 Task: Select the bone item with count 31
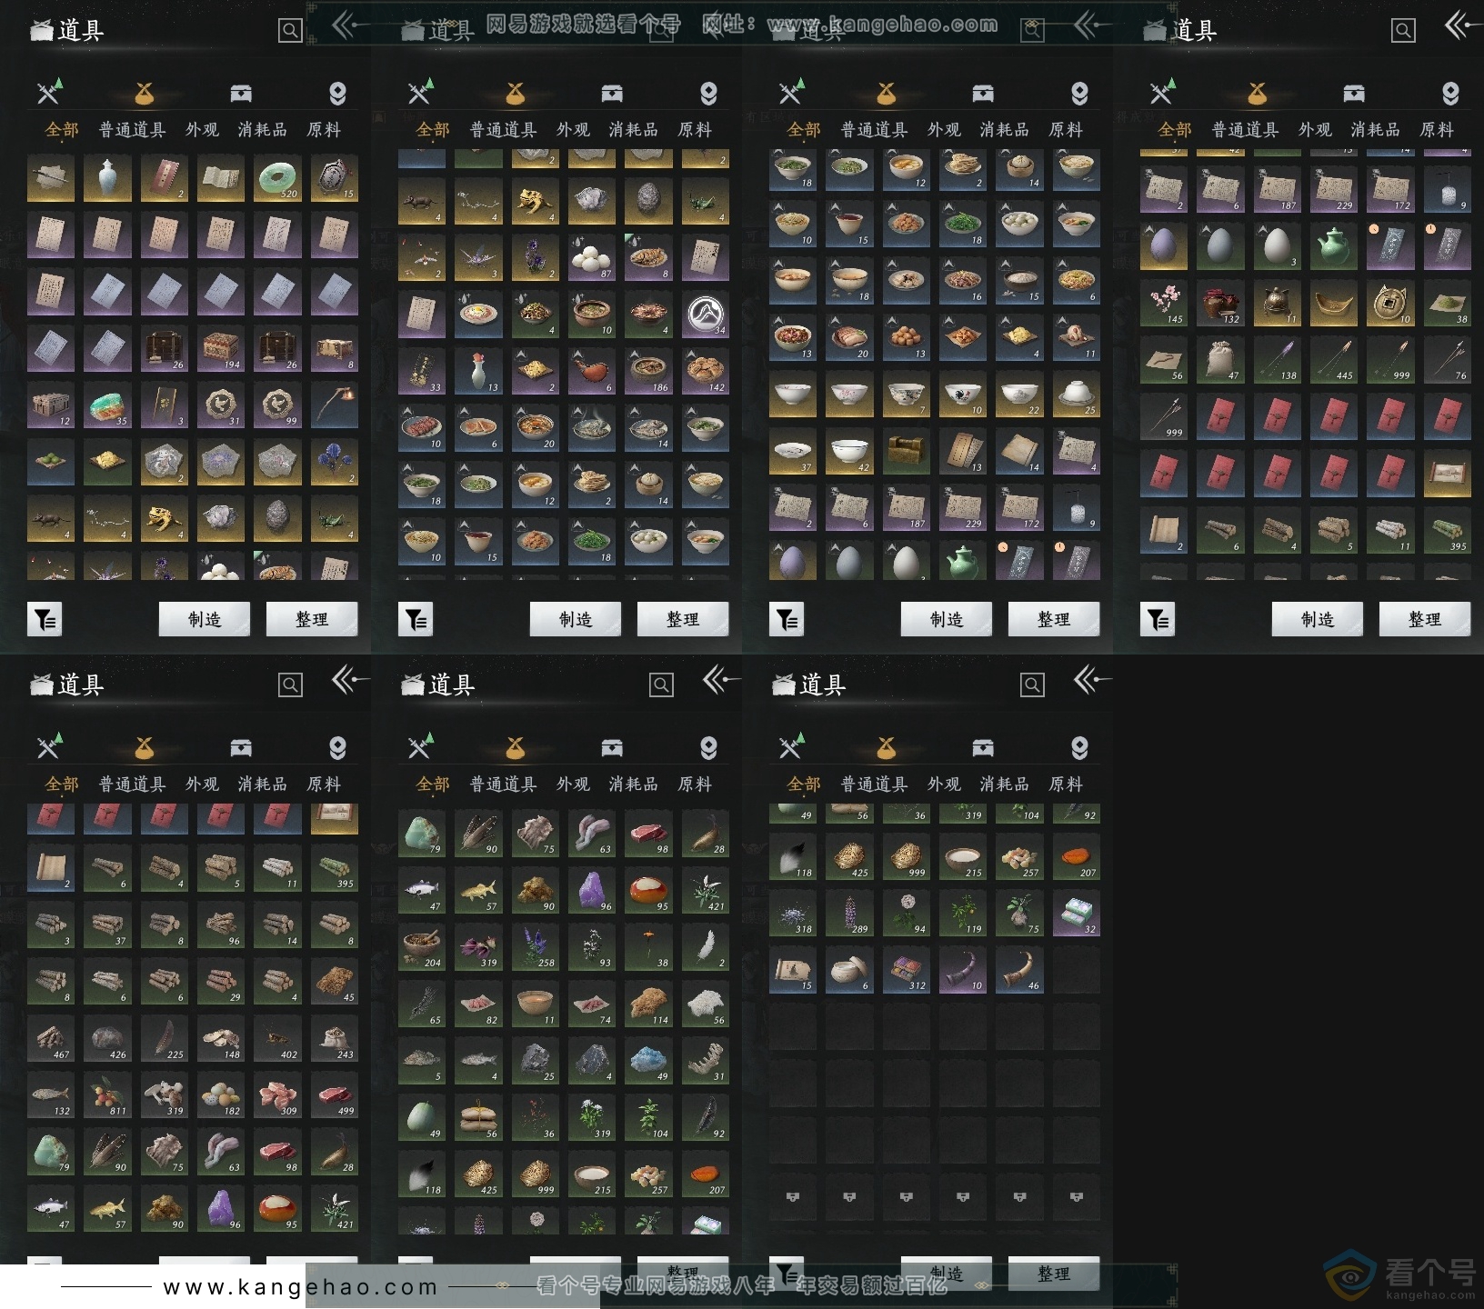(x=706, y=1061)
